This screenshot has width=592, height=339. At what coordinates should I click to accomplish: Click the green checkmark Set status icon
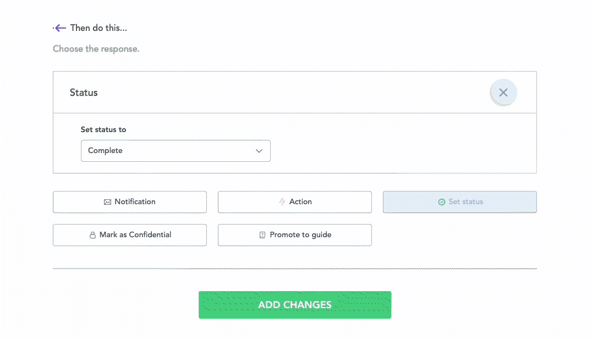441,202
